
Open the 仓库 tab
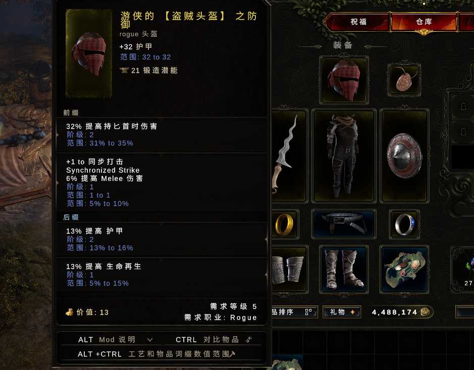[424, 22]
